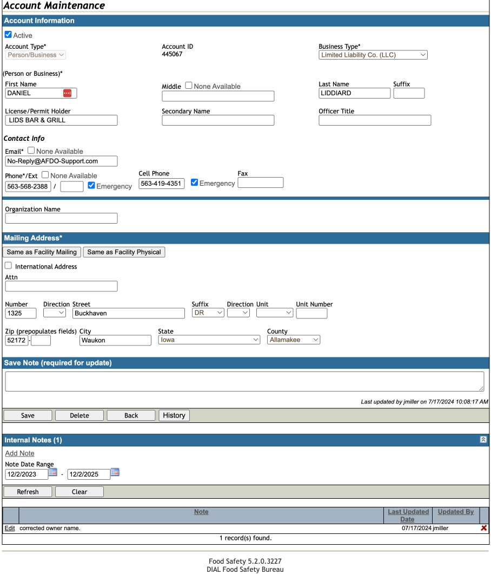Screen dimensions: 491x574
Task: Toggle Middle name None Available checkbox
Action: (189, 86)
